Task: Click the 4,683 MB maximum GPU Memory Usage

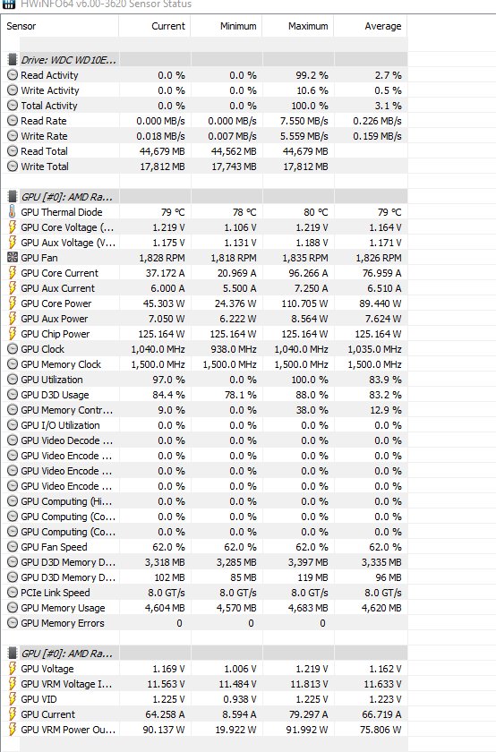Action: click(308, 608)
